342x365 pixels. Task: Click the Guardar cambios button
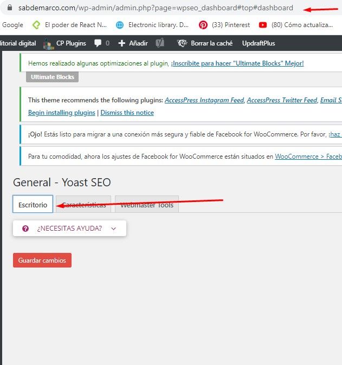click(x=42, y=260)
